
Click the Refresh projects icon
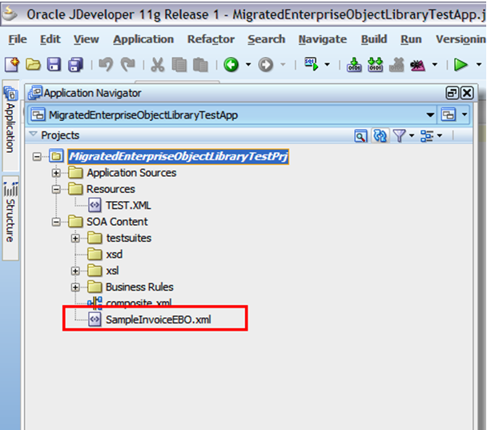click(x=380, y=135)
